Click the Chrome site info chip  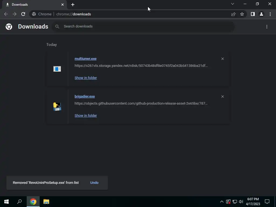tap(42, 14)
